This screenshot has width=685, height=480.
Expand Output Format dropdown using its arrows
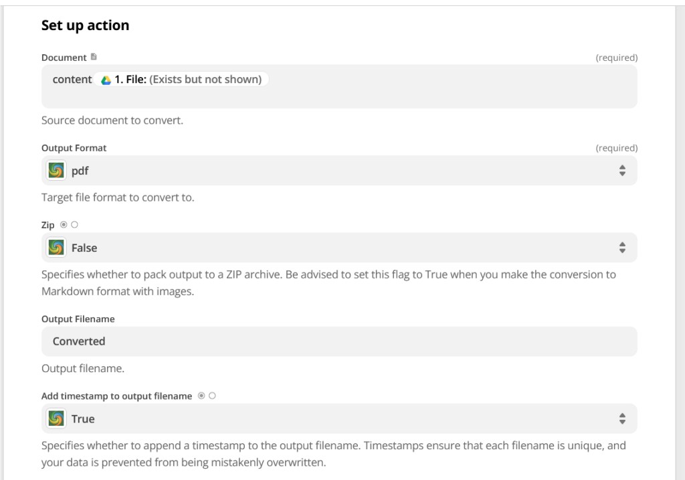pos(622,171)
